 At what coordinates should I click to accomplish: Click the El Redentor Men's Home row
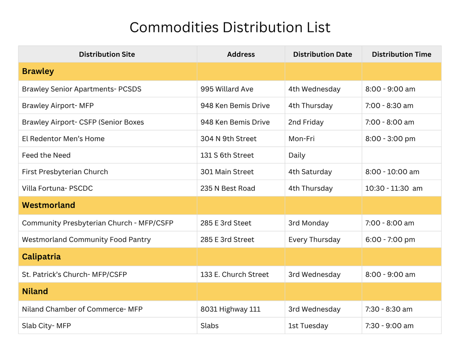[63, 139]
